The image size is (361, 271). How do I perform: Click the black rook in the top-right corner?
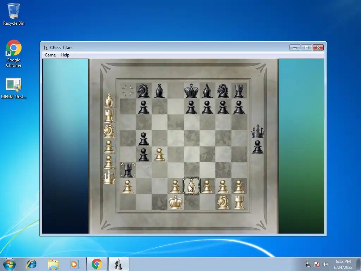[239, 91]
